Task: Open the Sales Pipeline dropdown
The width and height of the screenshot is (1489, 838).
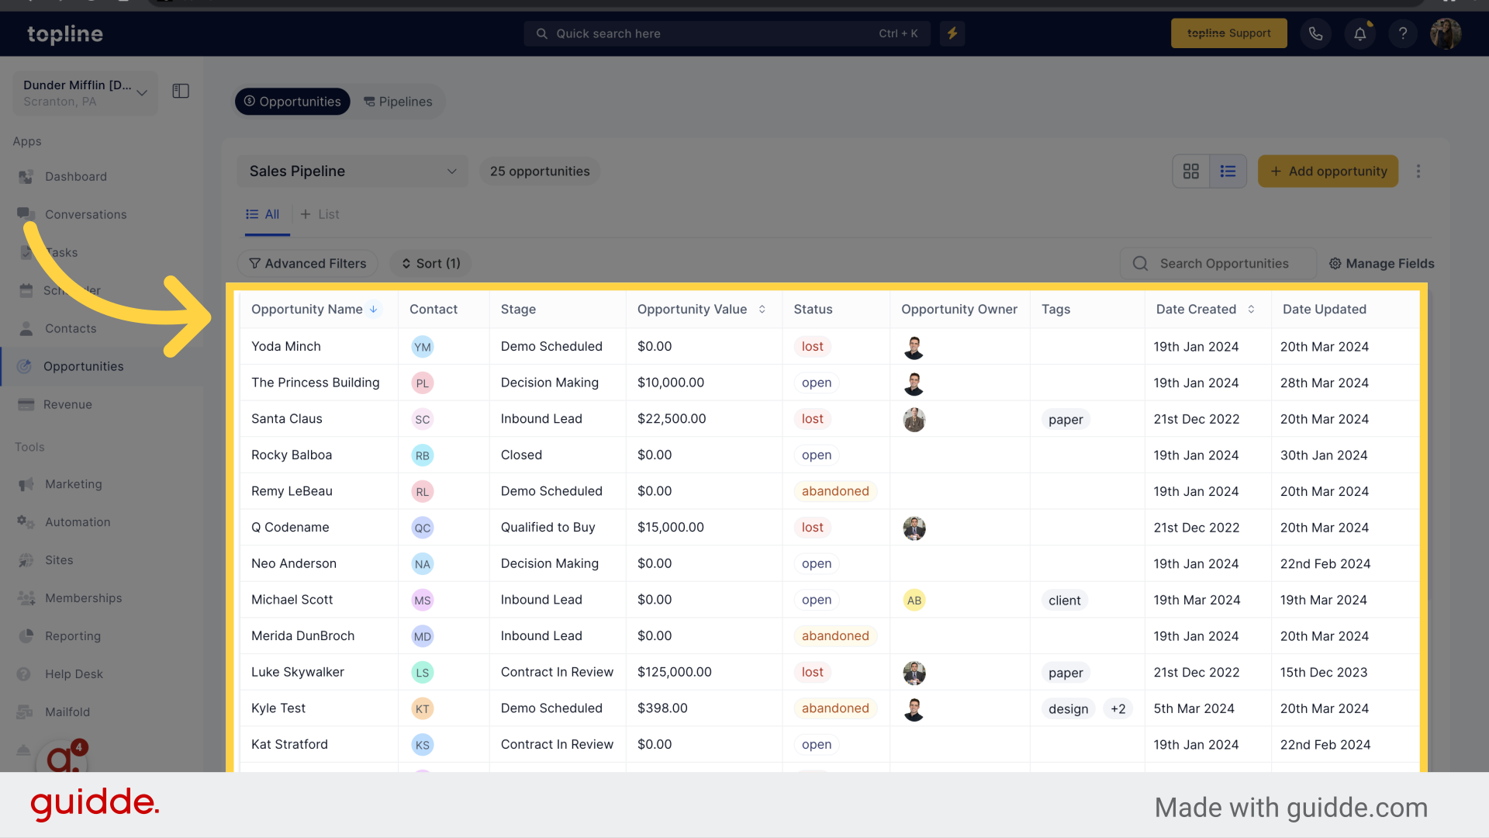Action: pyautogui.click(x=353, y=171)
